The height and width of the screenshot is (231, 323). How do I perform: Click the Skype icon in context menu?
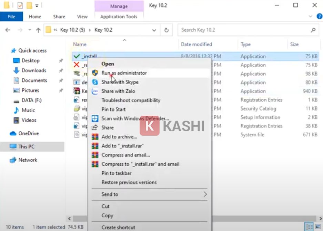(x=95, y=82)
